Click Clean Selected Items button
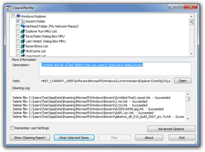The width and height of the screenshot is (205, 152). pos(74,138)
